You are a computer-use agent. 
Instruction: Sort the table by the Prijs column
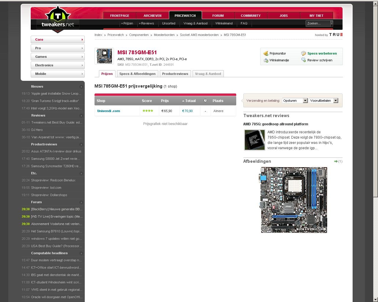pos(165,101)
